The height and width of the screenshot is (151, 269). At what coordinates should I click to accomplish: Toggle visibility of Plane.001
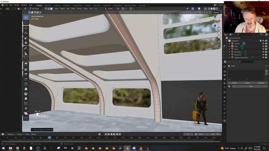pyautogui.click(x=263, y=52)
